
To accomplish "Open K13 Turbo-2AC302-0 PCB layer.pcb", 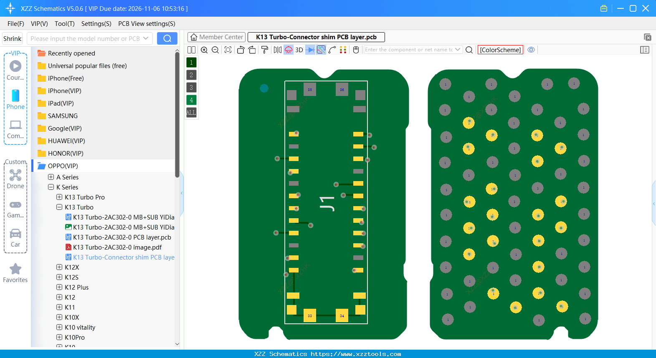I will point(122,237).
